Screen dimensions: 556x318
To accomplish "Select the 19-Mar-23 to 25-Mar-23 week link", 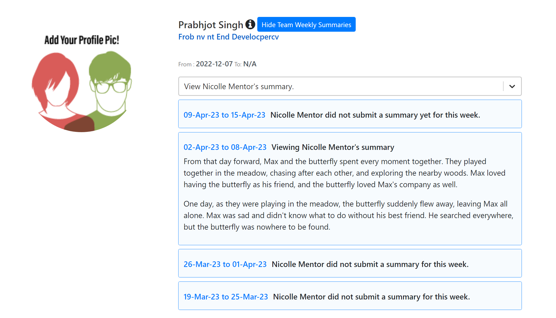I will tap(226, 297).
